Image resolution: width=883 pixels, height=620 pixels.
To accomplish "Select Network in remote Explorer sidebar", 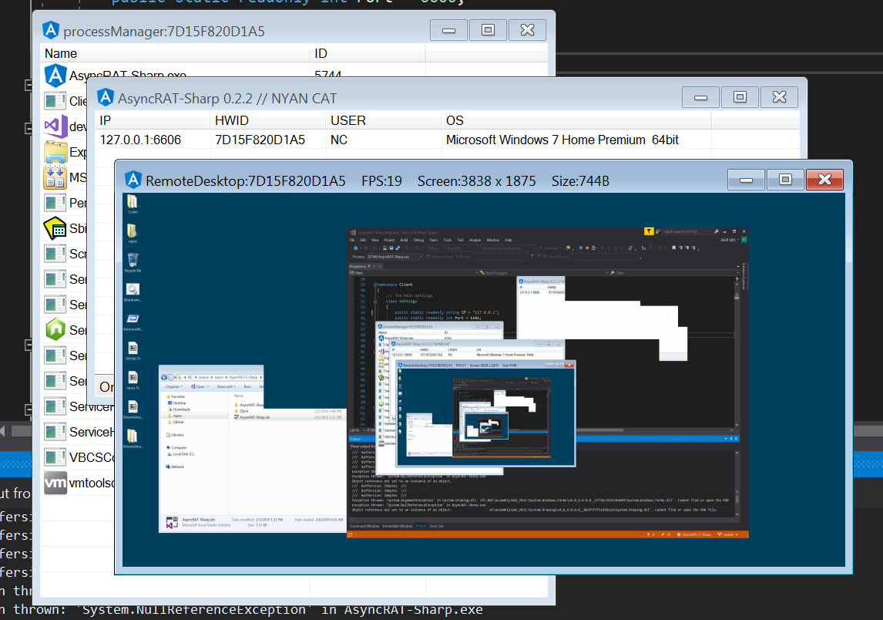I will (x=175, y=467).
